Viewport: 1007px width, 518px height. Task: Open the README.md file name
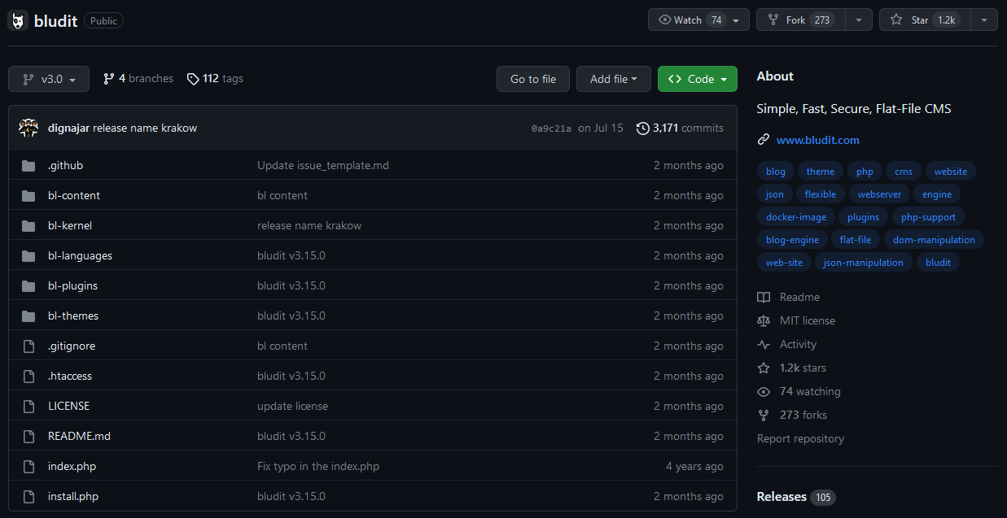[x=79, y=436]
